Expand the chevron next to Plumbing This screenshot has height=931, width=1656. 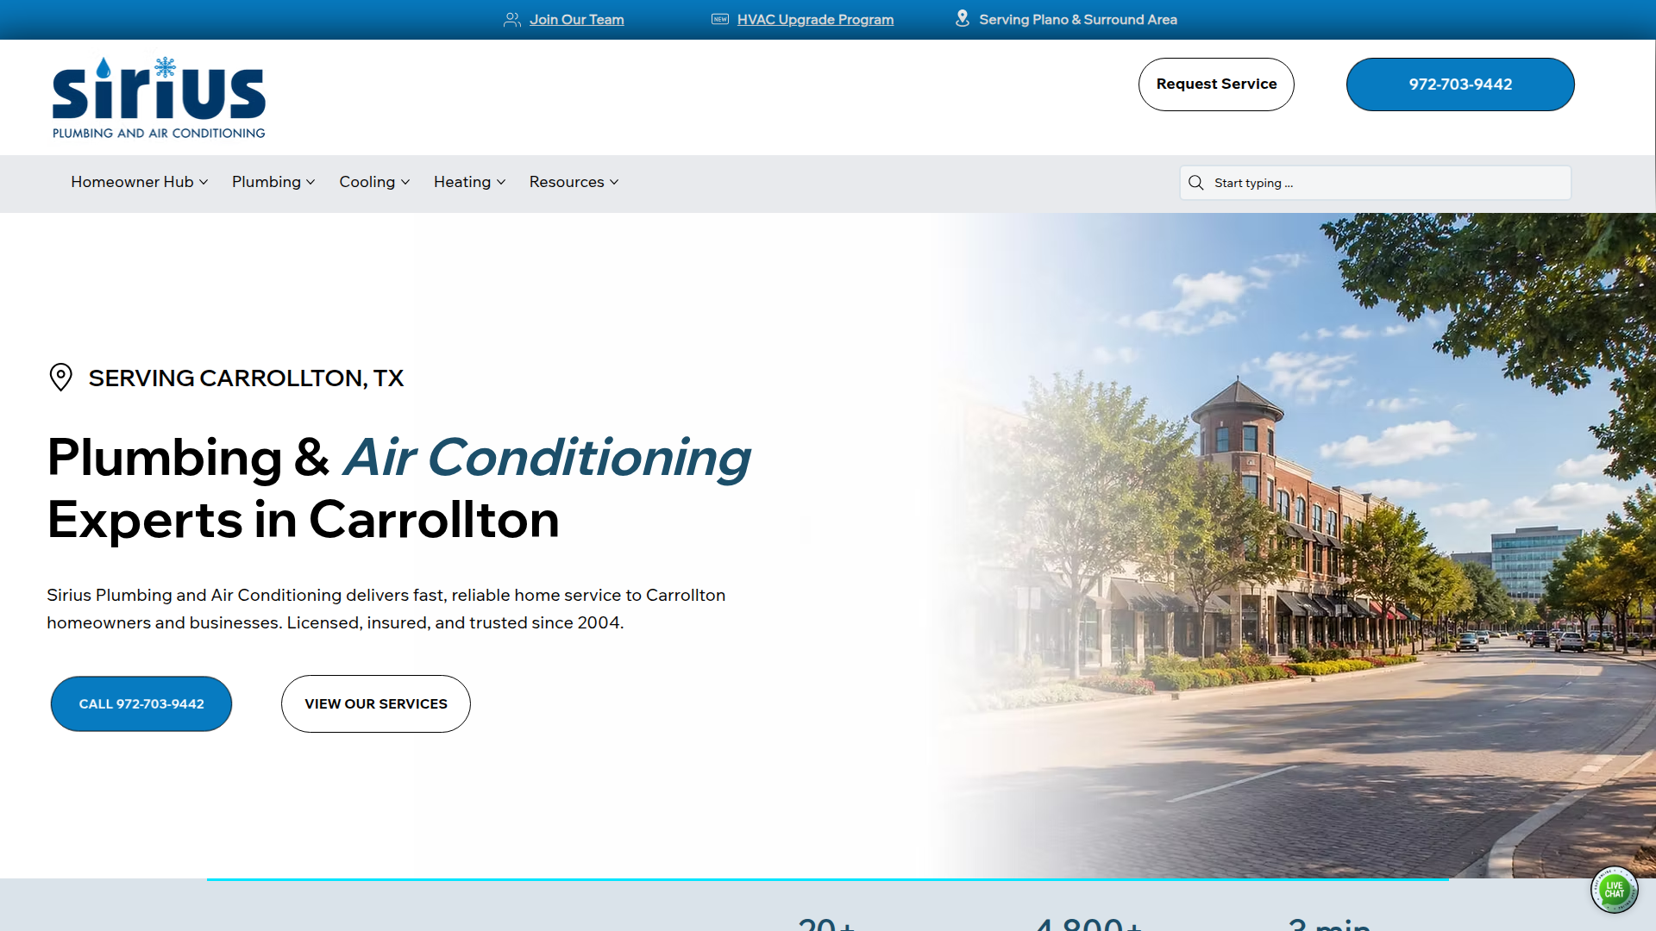pos(310,183)
